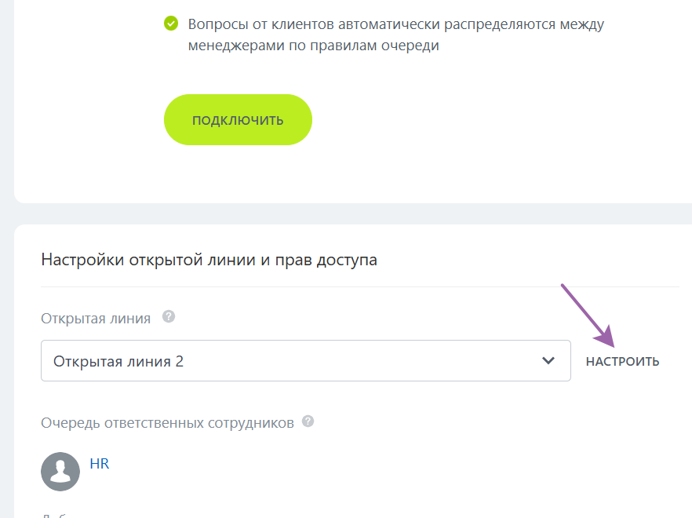
Task: Select the person silhouette avatar in the queue
Action: [60, 472]
